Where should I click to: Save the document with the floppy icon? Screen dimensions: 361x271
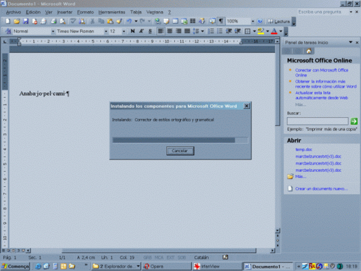[x=26, y=21]
